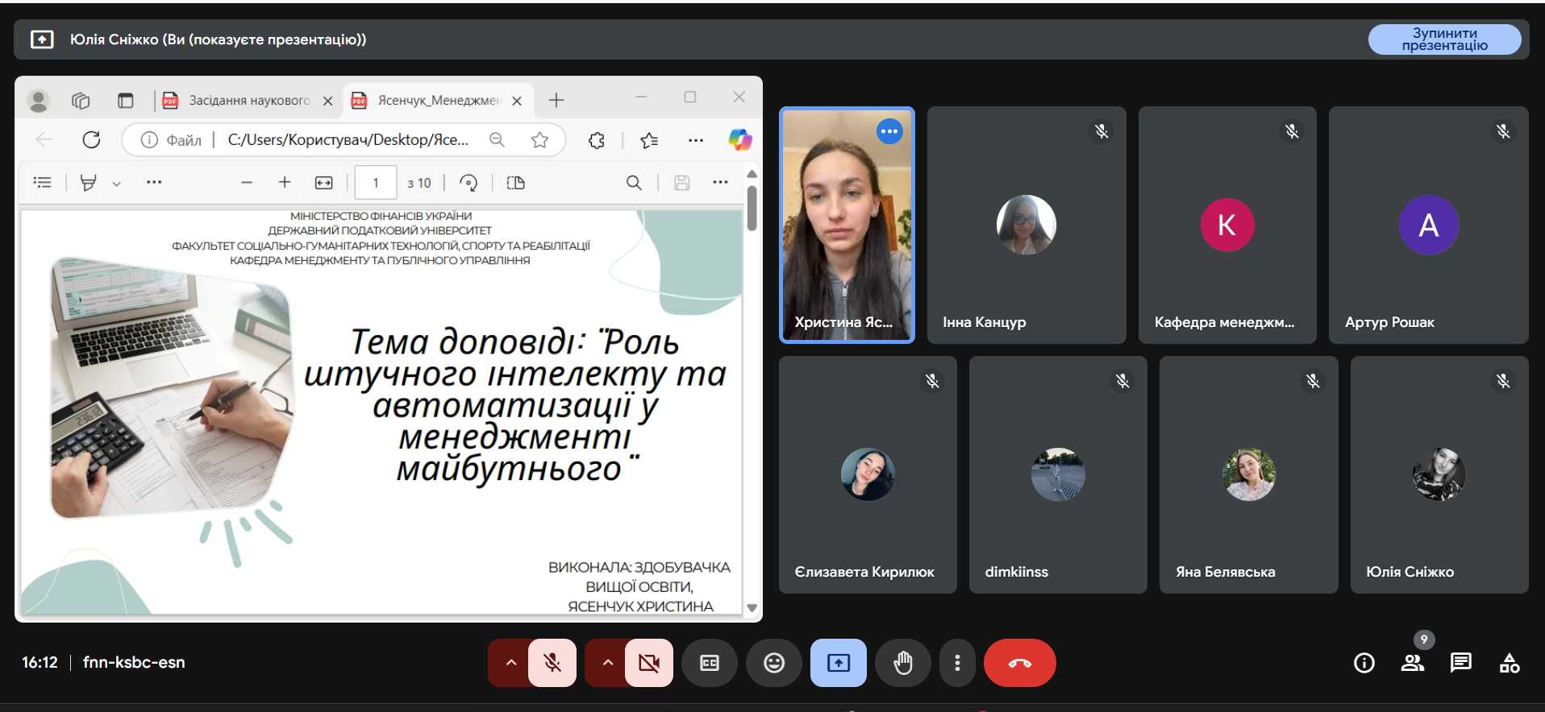The image size is (1545, 712).
Task: Open meeting details info icon
Action: [x=1364, y=663]
